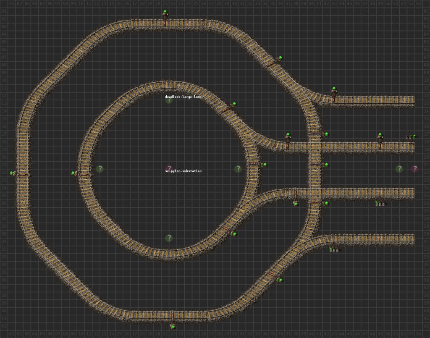Click the 'se-pylon-substation' text label
This screenshot has height=338, width=430.
183,171
